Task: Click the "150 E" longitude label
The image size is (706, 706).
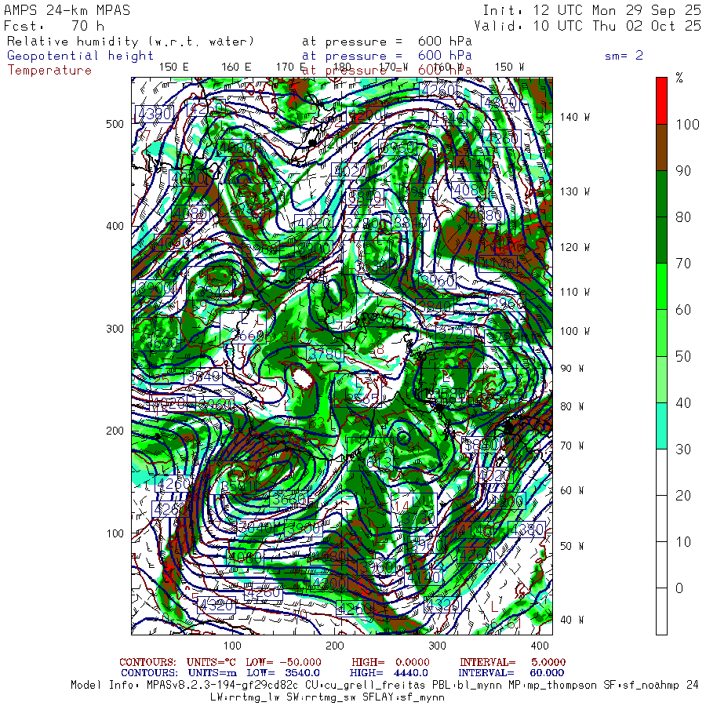Action: (173, 67)
